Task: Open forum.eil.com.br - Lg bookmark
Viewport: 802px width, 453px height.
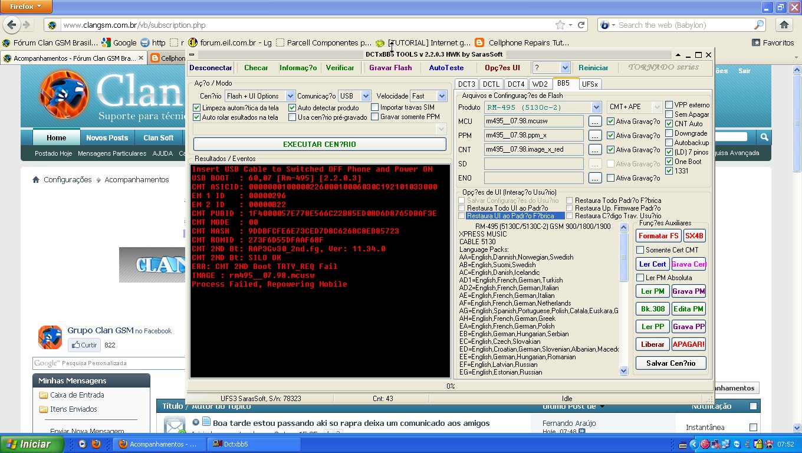Action: (x=230, y=42)
